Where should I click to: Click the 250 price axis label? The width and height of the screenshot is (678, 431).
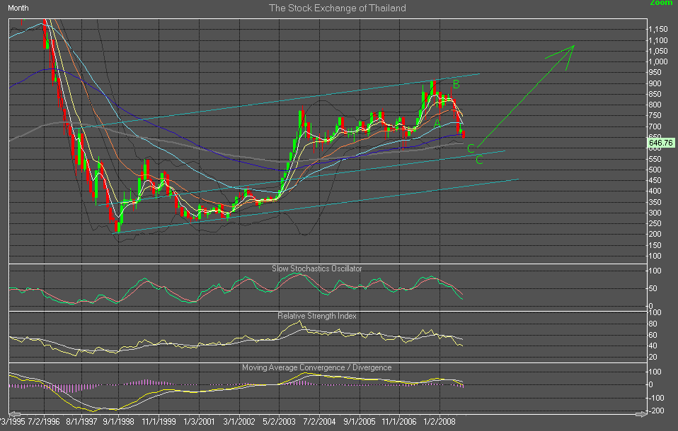click(x=655, y=224)
